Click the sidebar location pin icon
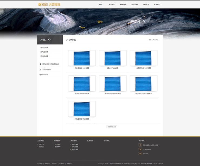The image size is (200, 166). click(x=41, y=64)
